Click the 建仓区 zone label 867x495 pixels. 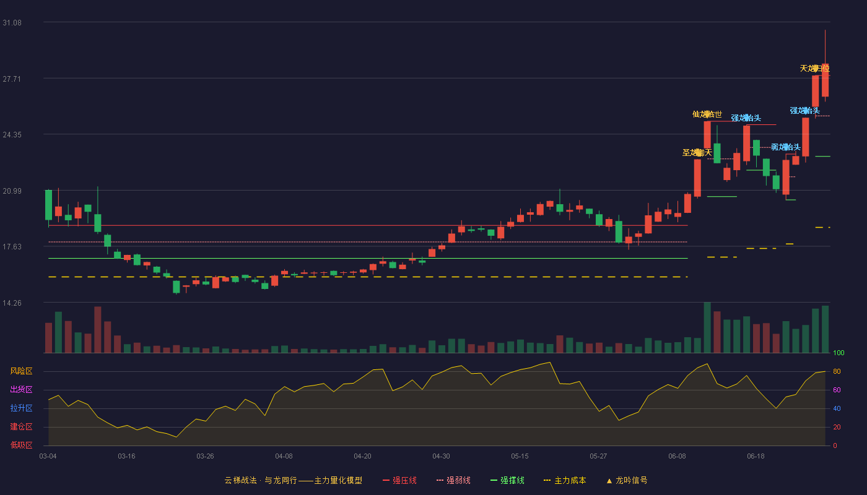(x=21, y=427)
